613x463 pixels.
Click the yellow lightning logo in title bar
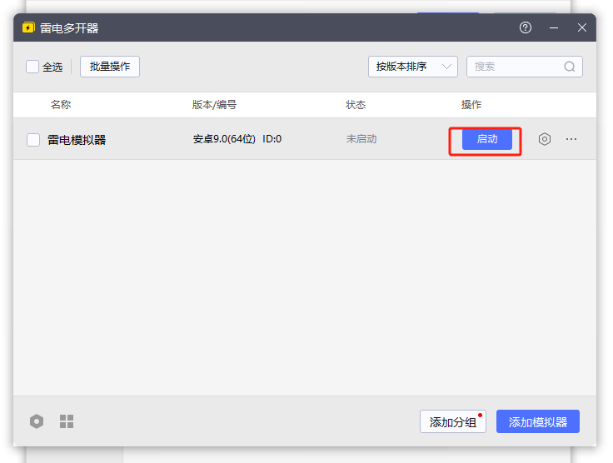28,27
